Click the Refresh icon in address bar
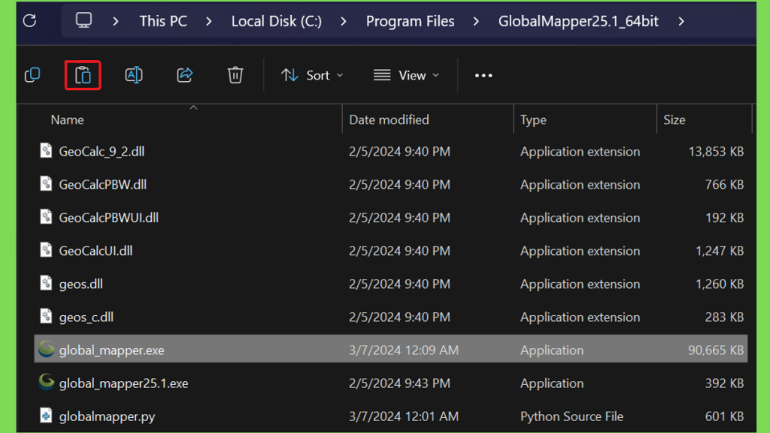 (x=29, y=21)
